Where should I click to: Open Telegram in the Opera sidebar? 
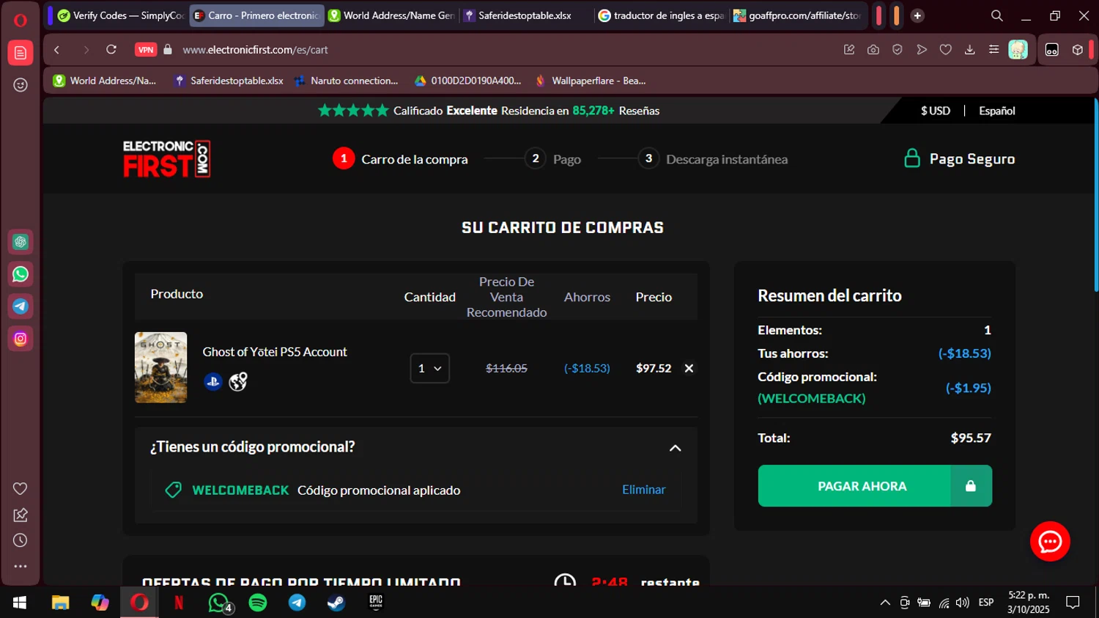click(x=21, y=306)
